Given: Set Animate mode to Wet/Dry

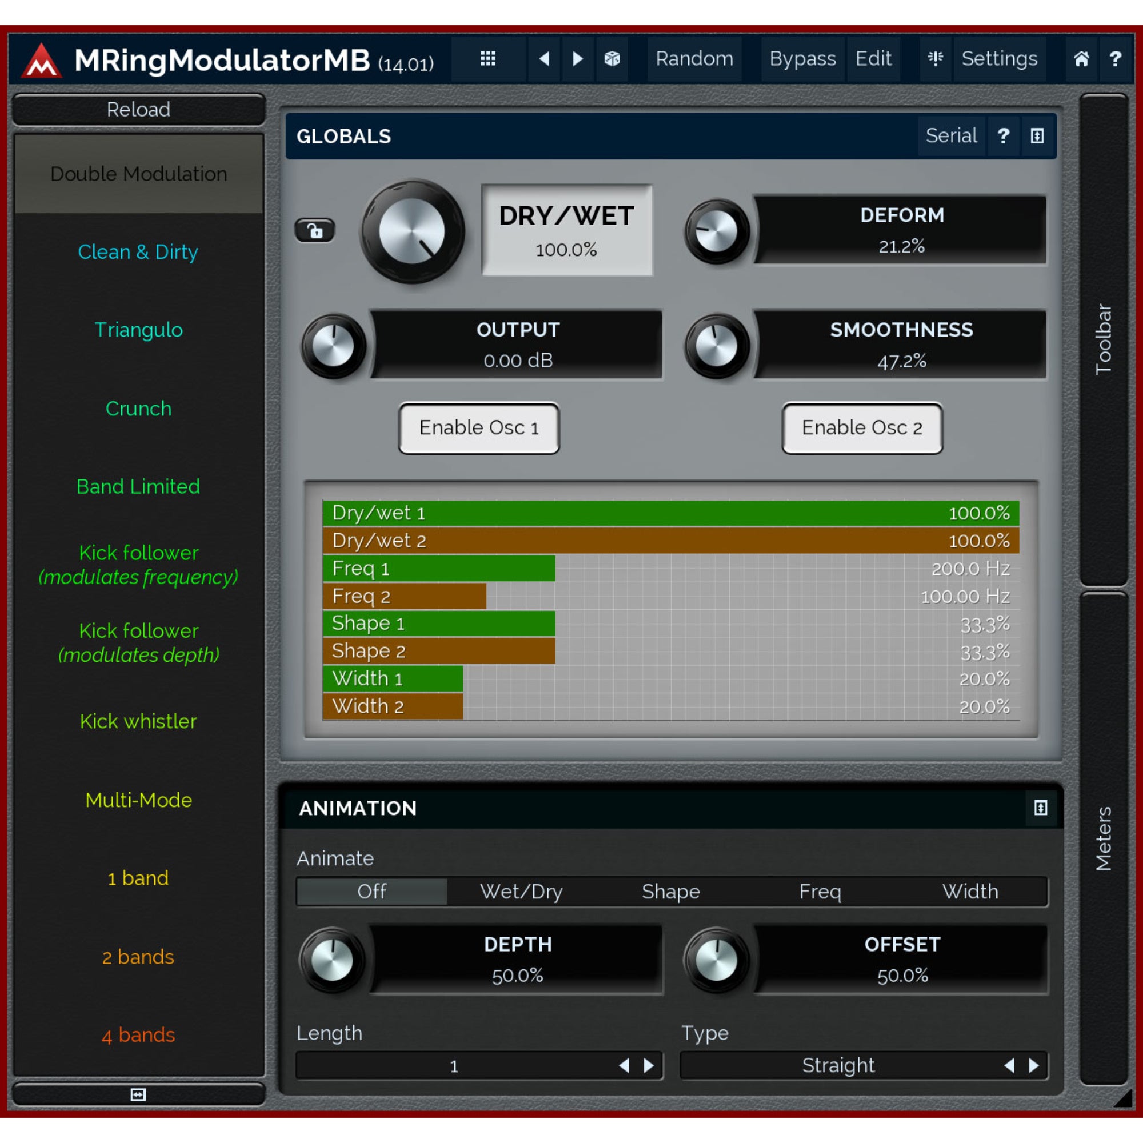Looking at the screenshot, I should [x=521, y=891].
